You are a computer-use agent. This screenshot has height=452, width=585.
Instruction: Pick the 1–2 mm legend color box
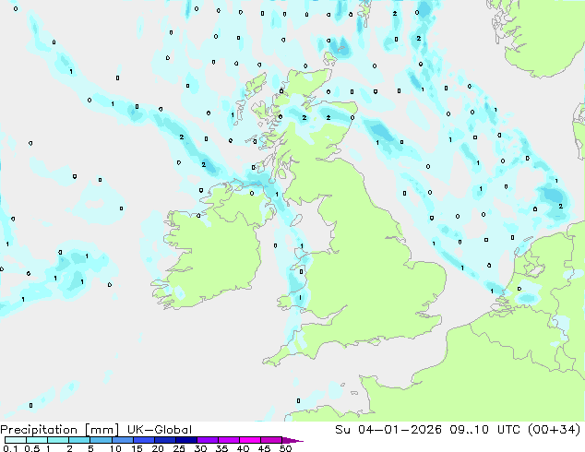point(58,440)
